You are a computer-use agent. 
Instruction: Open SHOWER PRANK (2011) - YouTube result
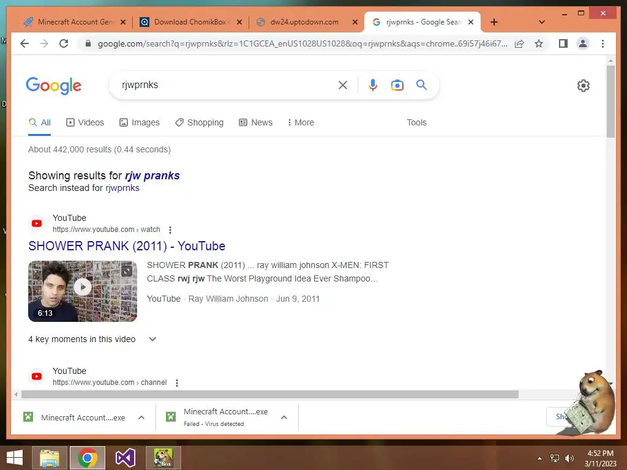tap(127, 246)
